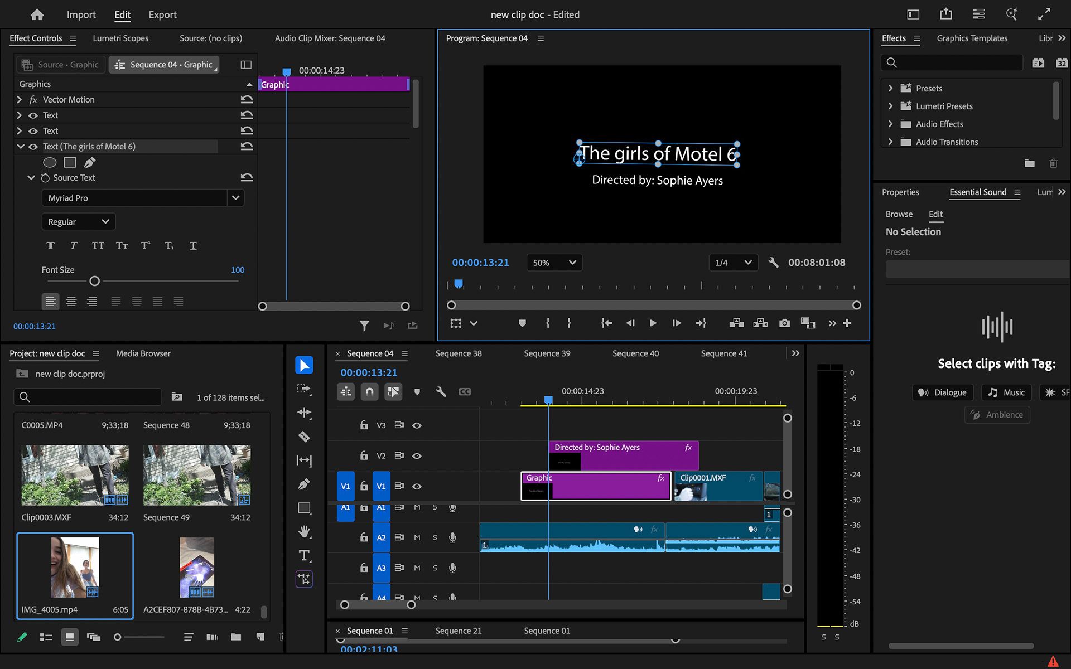Click the Export workspace button

point(162,15)
